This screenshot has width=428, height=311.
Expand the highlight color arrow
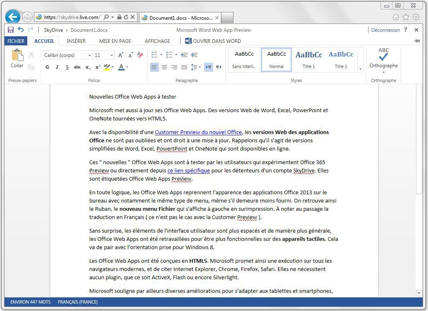(112, 67)
